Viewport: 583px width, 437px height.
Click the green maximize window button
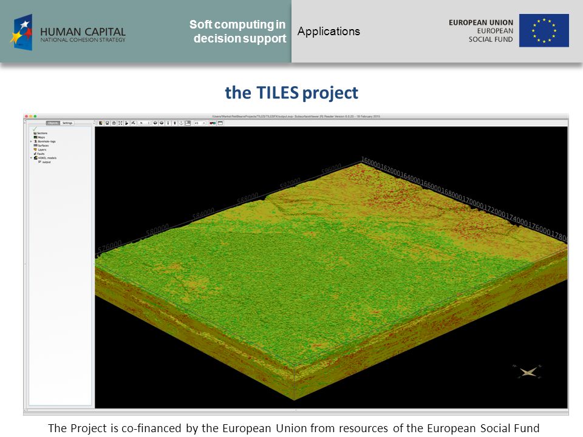[35, 117]
